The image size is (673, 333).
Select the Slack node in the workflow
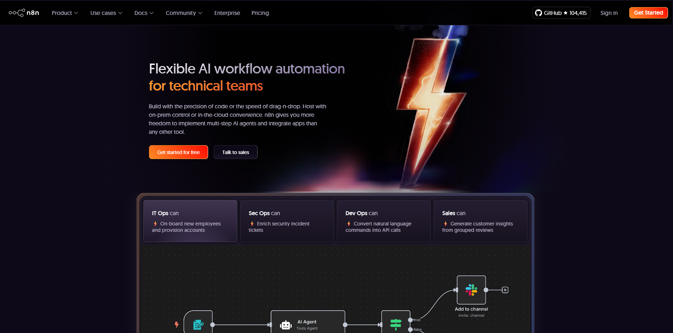click(x=471, y=290)
